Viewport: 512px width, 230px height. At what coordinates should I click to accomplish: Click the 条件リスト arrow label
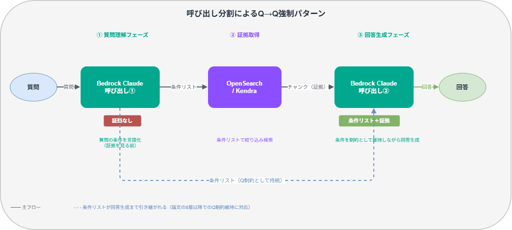pos(184,87)
